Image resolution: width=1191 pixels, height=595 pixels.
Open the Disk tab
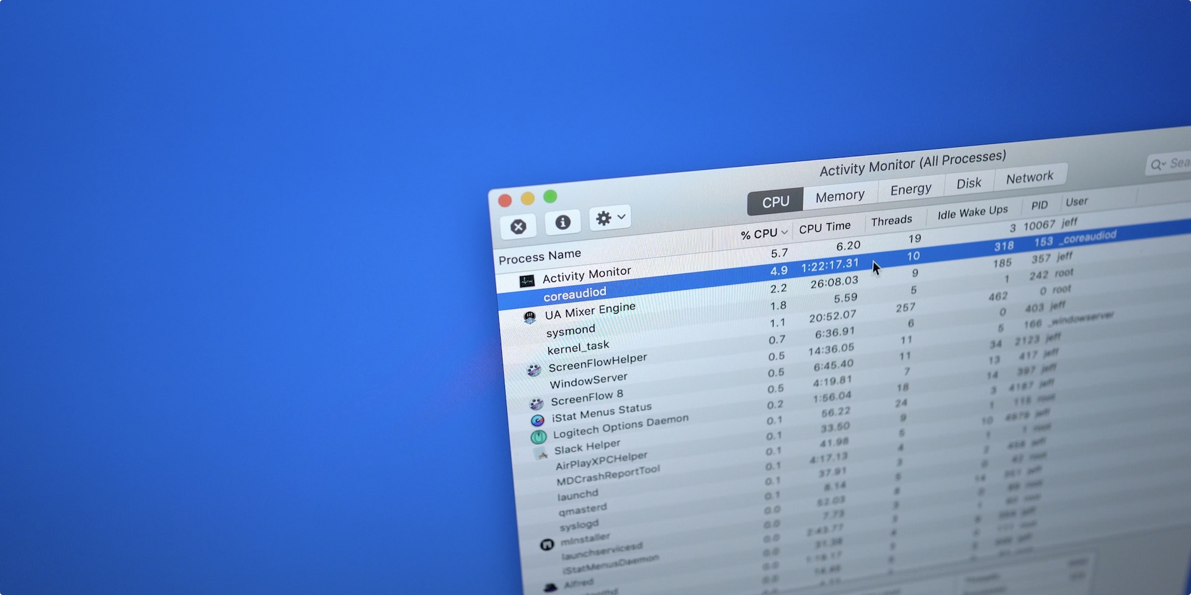pyautogui.click(x=969, y=183)
